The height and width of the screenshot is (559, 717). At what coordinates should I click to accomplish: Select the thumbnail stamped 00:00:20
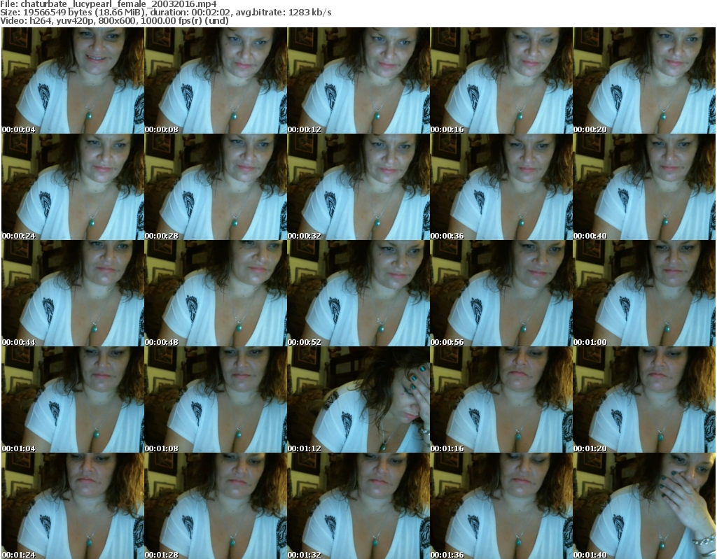coord(644,80)
